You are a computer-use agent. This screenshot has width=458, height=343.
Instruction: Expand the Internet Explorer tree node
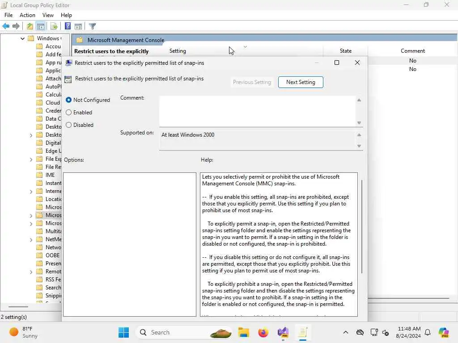tap(31, 191)
